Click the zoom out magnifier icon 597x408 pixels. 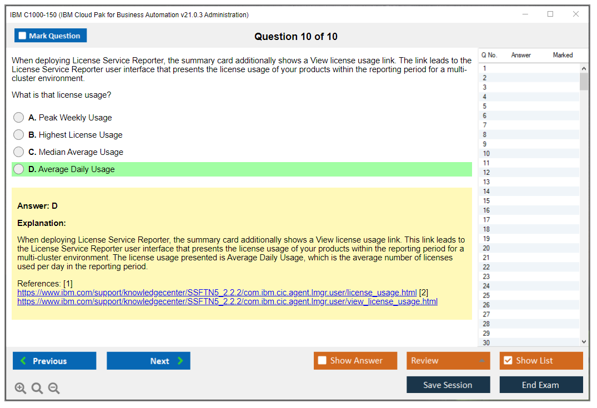click(x=54, y=389)
